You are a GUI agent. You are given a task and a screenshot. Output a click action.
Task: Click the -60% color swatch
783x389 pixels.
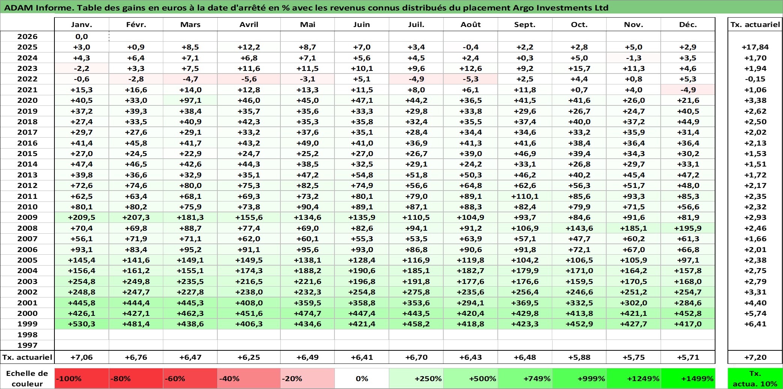click(x=190, y=378)
